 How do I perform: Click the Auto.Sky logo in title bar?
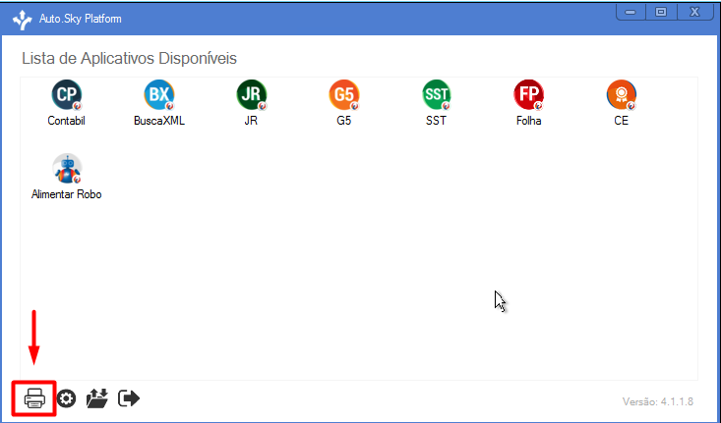(22, 20)
